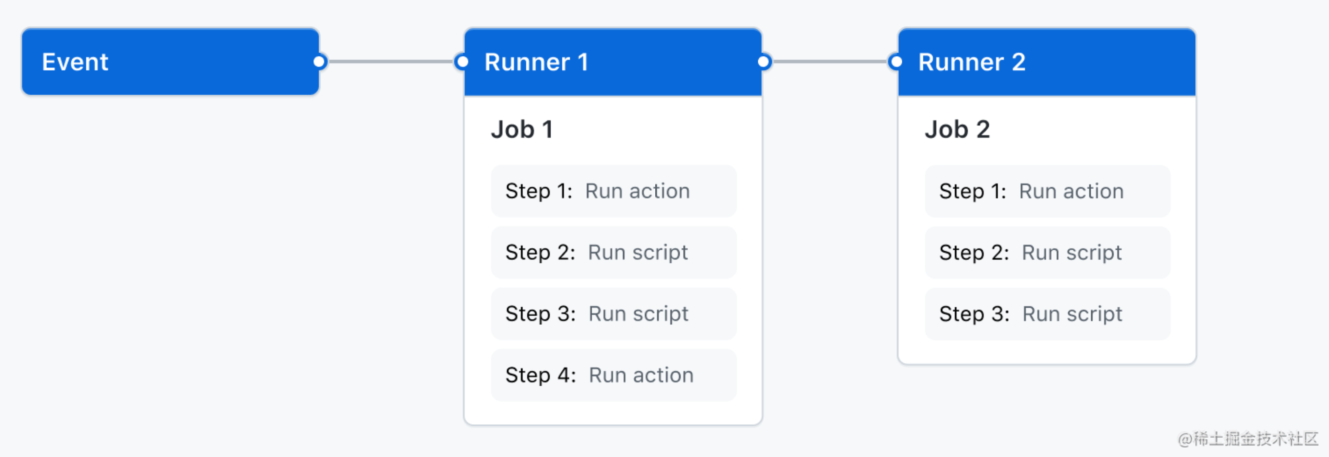Image resolution: width=1329 pixels, height=457 pixels.
Task: Click the Event block header
Action: 170,62
